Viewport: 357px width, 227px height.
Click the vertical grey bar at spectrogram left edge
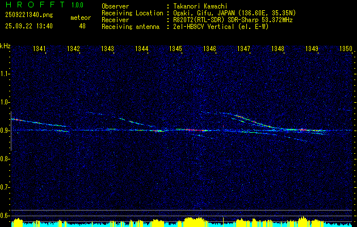click(x=11, y=131)
